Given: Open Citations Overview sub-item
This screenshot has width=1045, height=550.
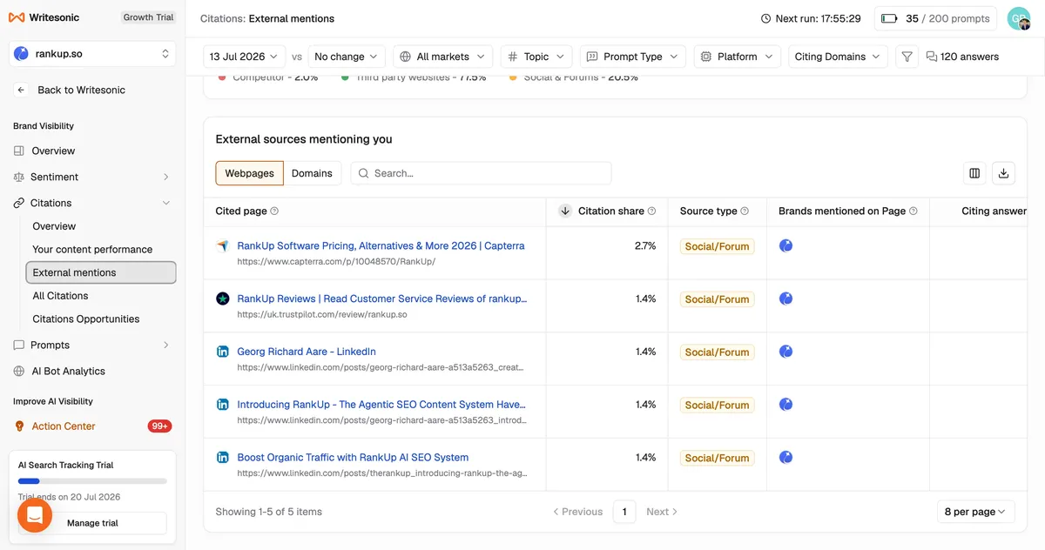Looking at the screenshot, I should tap(54, 226).
